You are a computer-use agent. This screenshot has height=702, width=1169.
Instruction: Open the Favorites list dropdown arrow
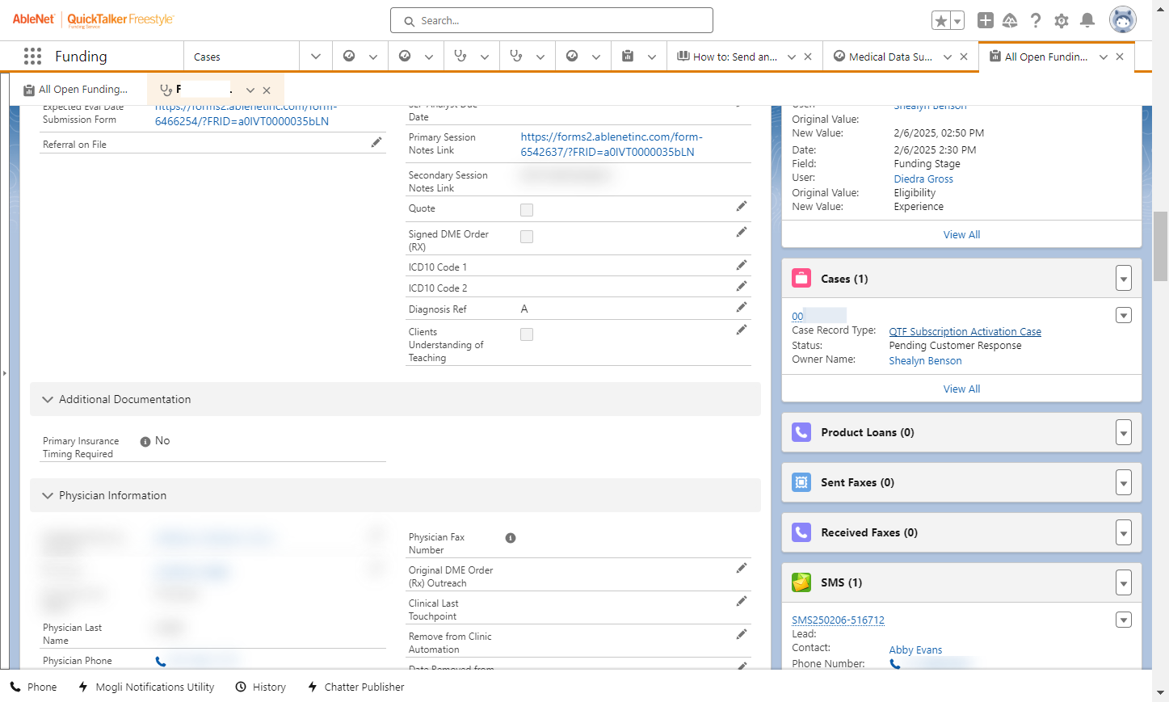coord(957,21)
